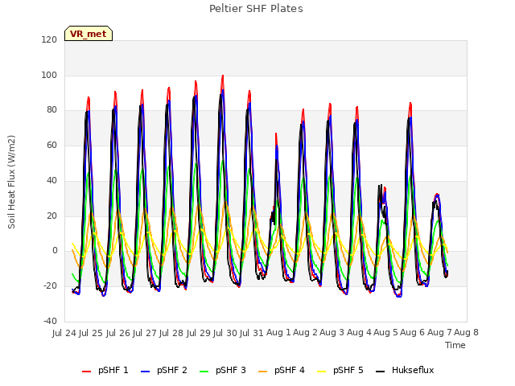The height and width of the screenshot is (386, 515).
Task: Click the 0 y-axis tick label
Action: [x=55, y=251]
